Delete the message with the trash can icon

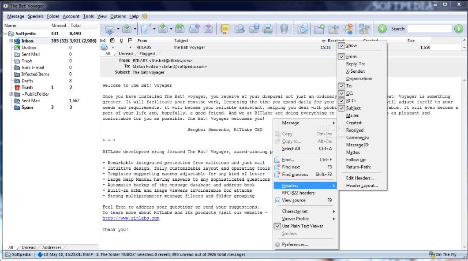pyautogui.click(x=284, y=29)
